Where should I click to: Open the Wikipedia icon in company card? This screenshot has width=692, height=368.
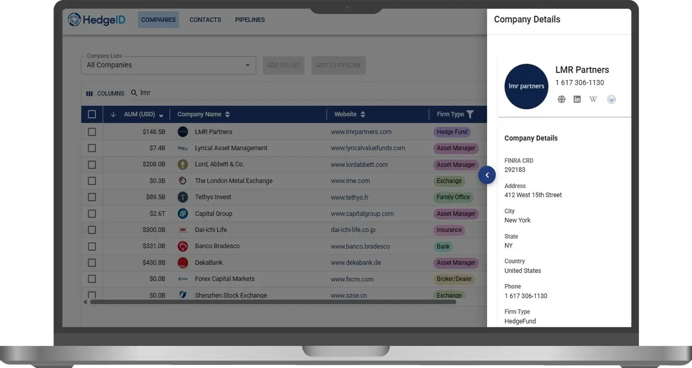[x=593, y=99]
